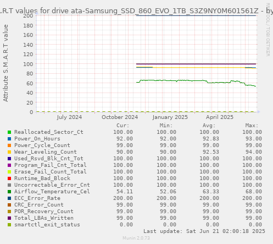Click the graph title with Samsung SSD name
Screen dimensions: 273x244
pos(136,11)
